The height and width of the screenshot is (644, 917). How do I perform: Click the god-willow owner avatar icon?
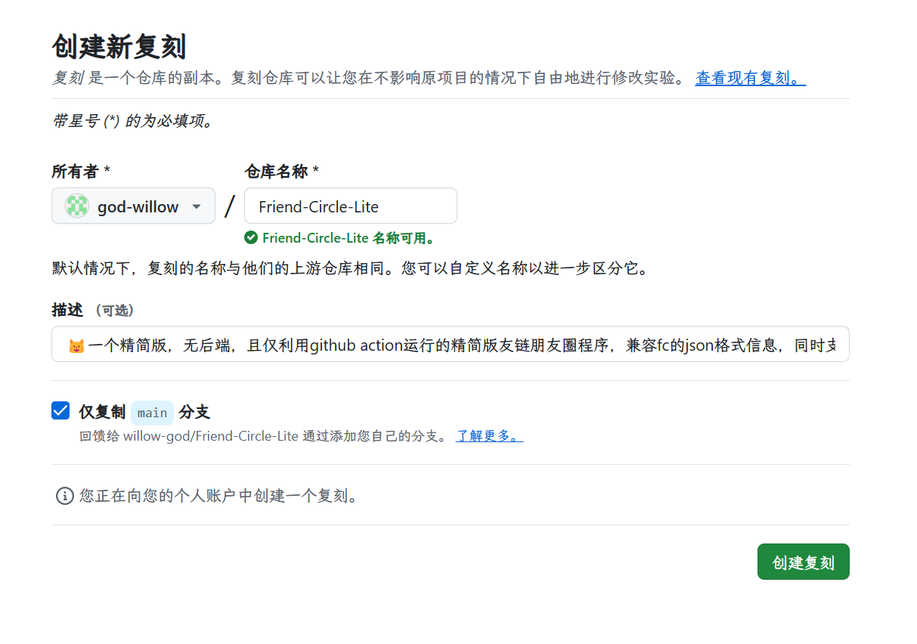pyautogui.click(x=77, y=206)
